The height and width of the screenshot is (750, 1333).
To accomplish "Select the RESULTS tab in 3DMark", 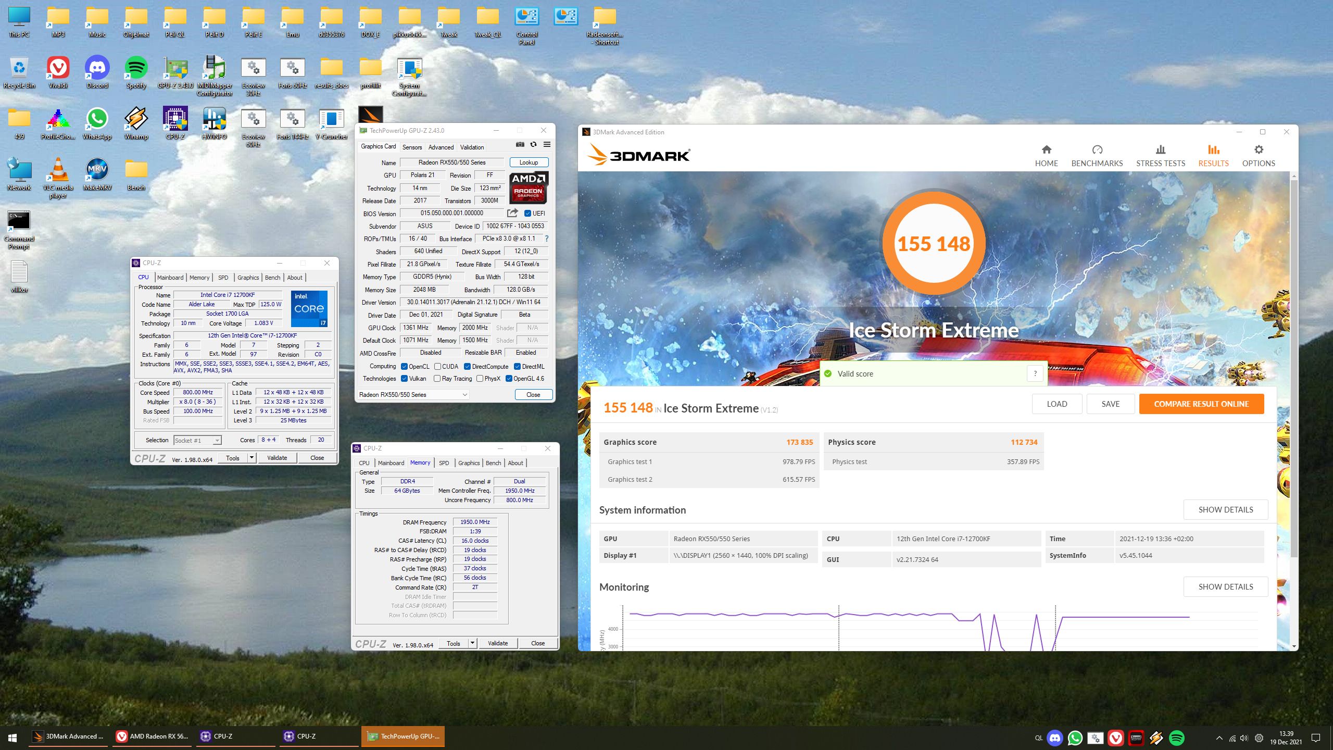I will (1213, 156).
